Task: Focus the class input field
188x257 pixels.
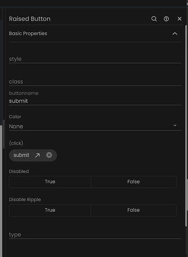Action: tap(95, 82)
